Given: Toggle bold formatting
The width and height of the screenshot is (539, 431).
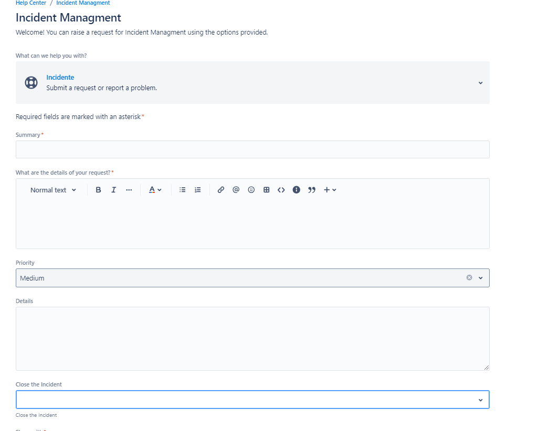Looking at the screenshot, I should point(98,189).
